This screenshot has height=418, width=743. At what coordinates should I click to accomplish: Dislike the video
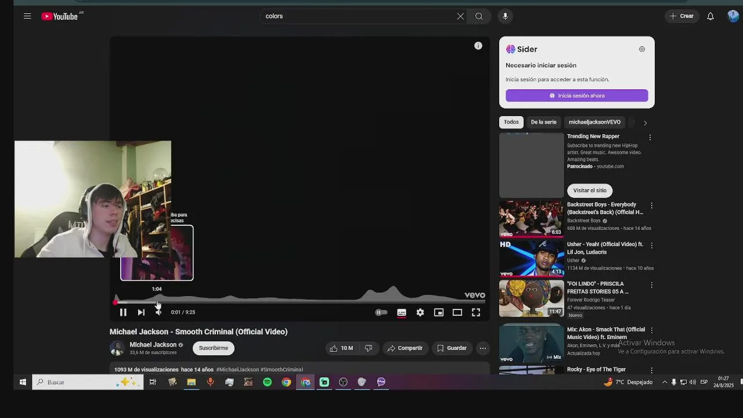368,348
